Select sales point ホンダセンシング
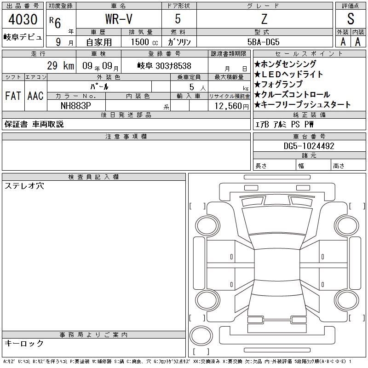368x368 pixels. (285, 64)
